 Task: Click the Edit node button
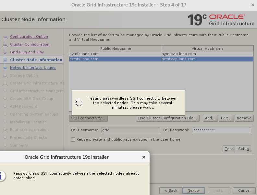(226, 118)
